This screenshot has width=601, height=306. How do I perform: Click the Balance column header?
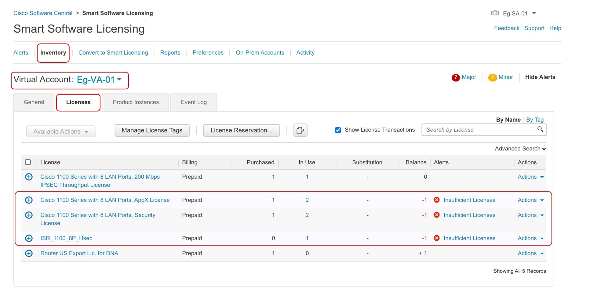click(416, 162)
